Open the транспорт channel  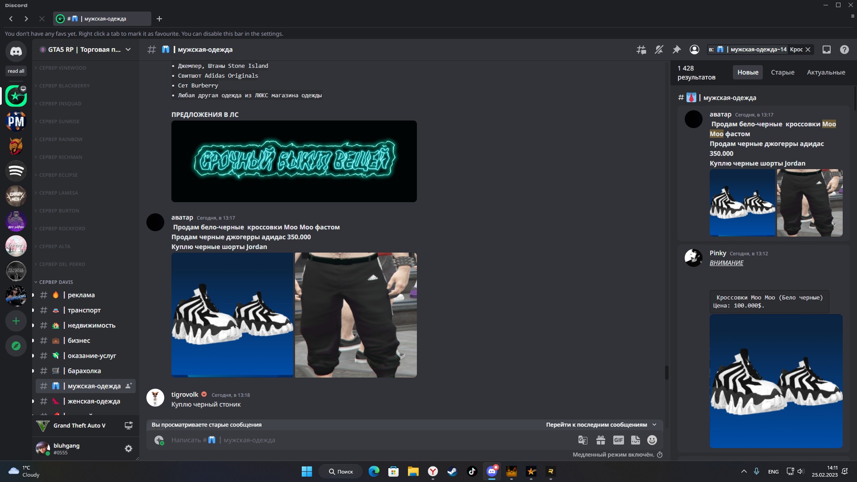[85, 310]
